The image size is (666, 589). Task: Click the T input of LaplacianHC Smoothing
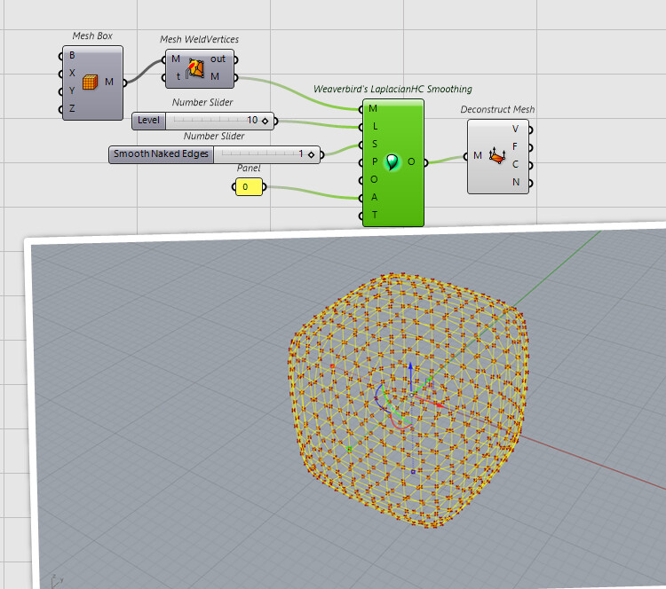[x=374, y=215]
